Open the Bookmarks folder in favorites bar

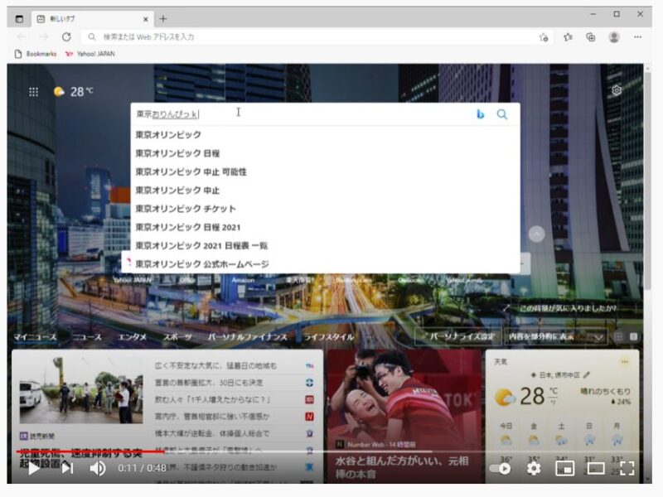[x=36, y=54]
